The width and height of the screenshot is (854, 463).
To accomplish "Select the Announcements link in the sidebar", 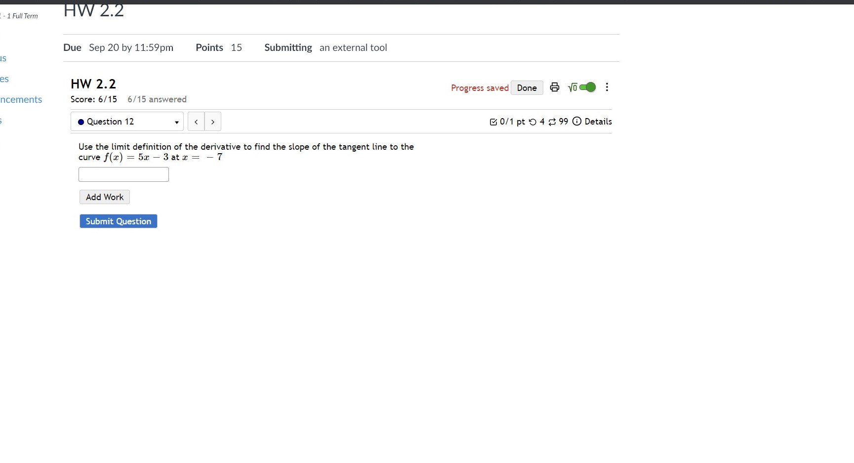I will coord(21,99).
